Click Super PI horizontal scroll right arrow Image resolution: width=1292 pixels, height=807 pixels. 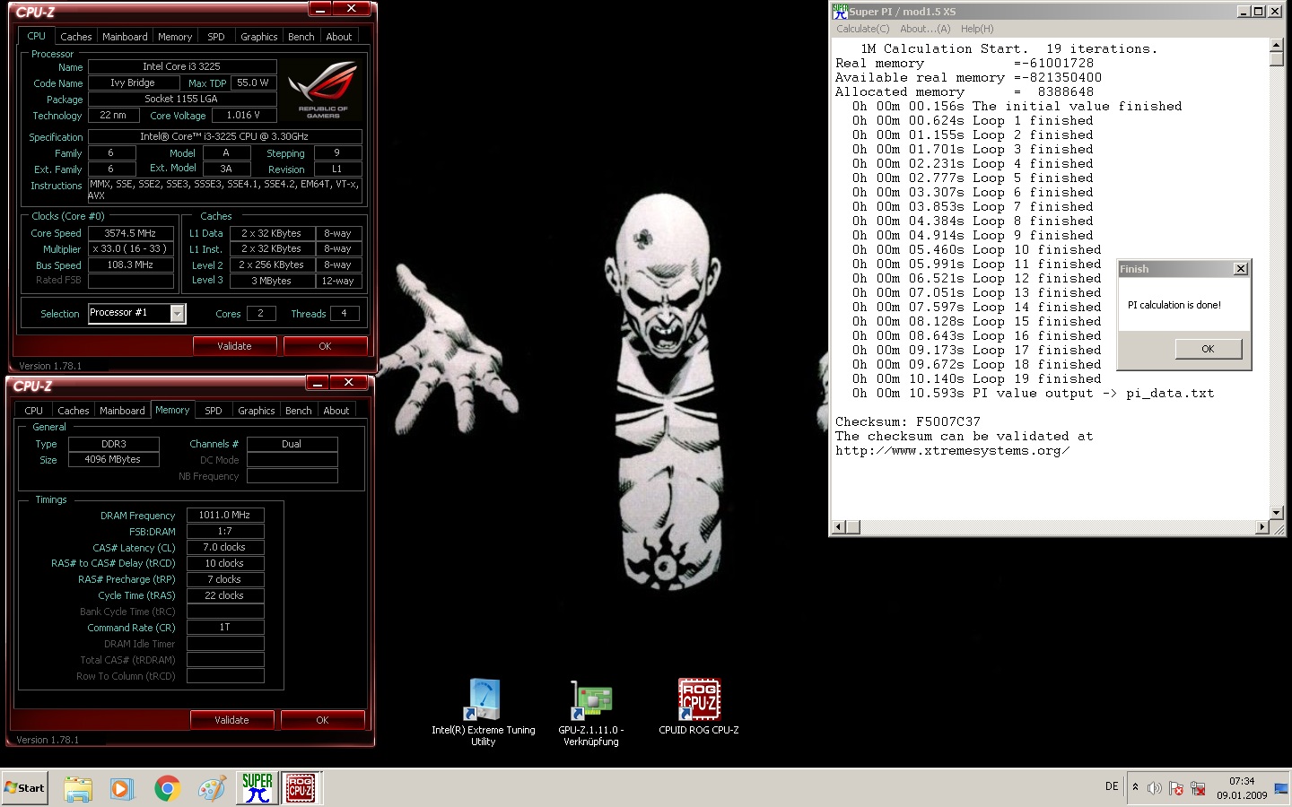pyautogui.click(x=1262, y=526)
